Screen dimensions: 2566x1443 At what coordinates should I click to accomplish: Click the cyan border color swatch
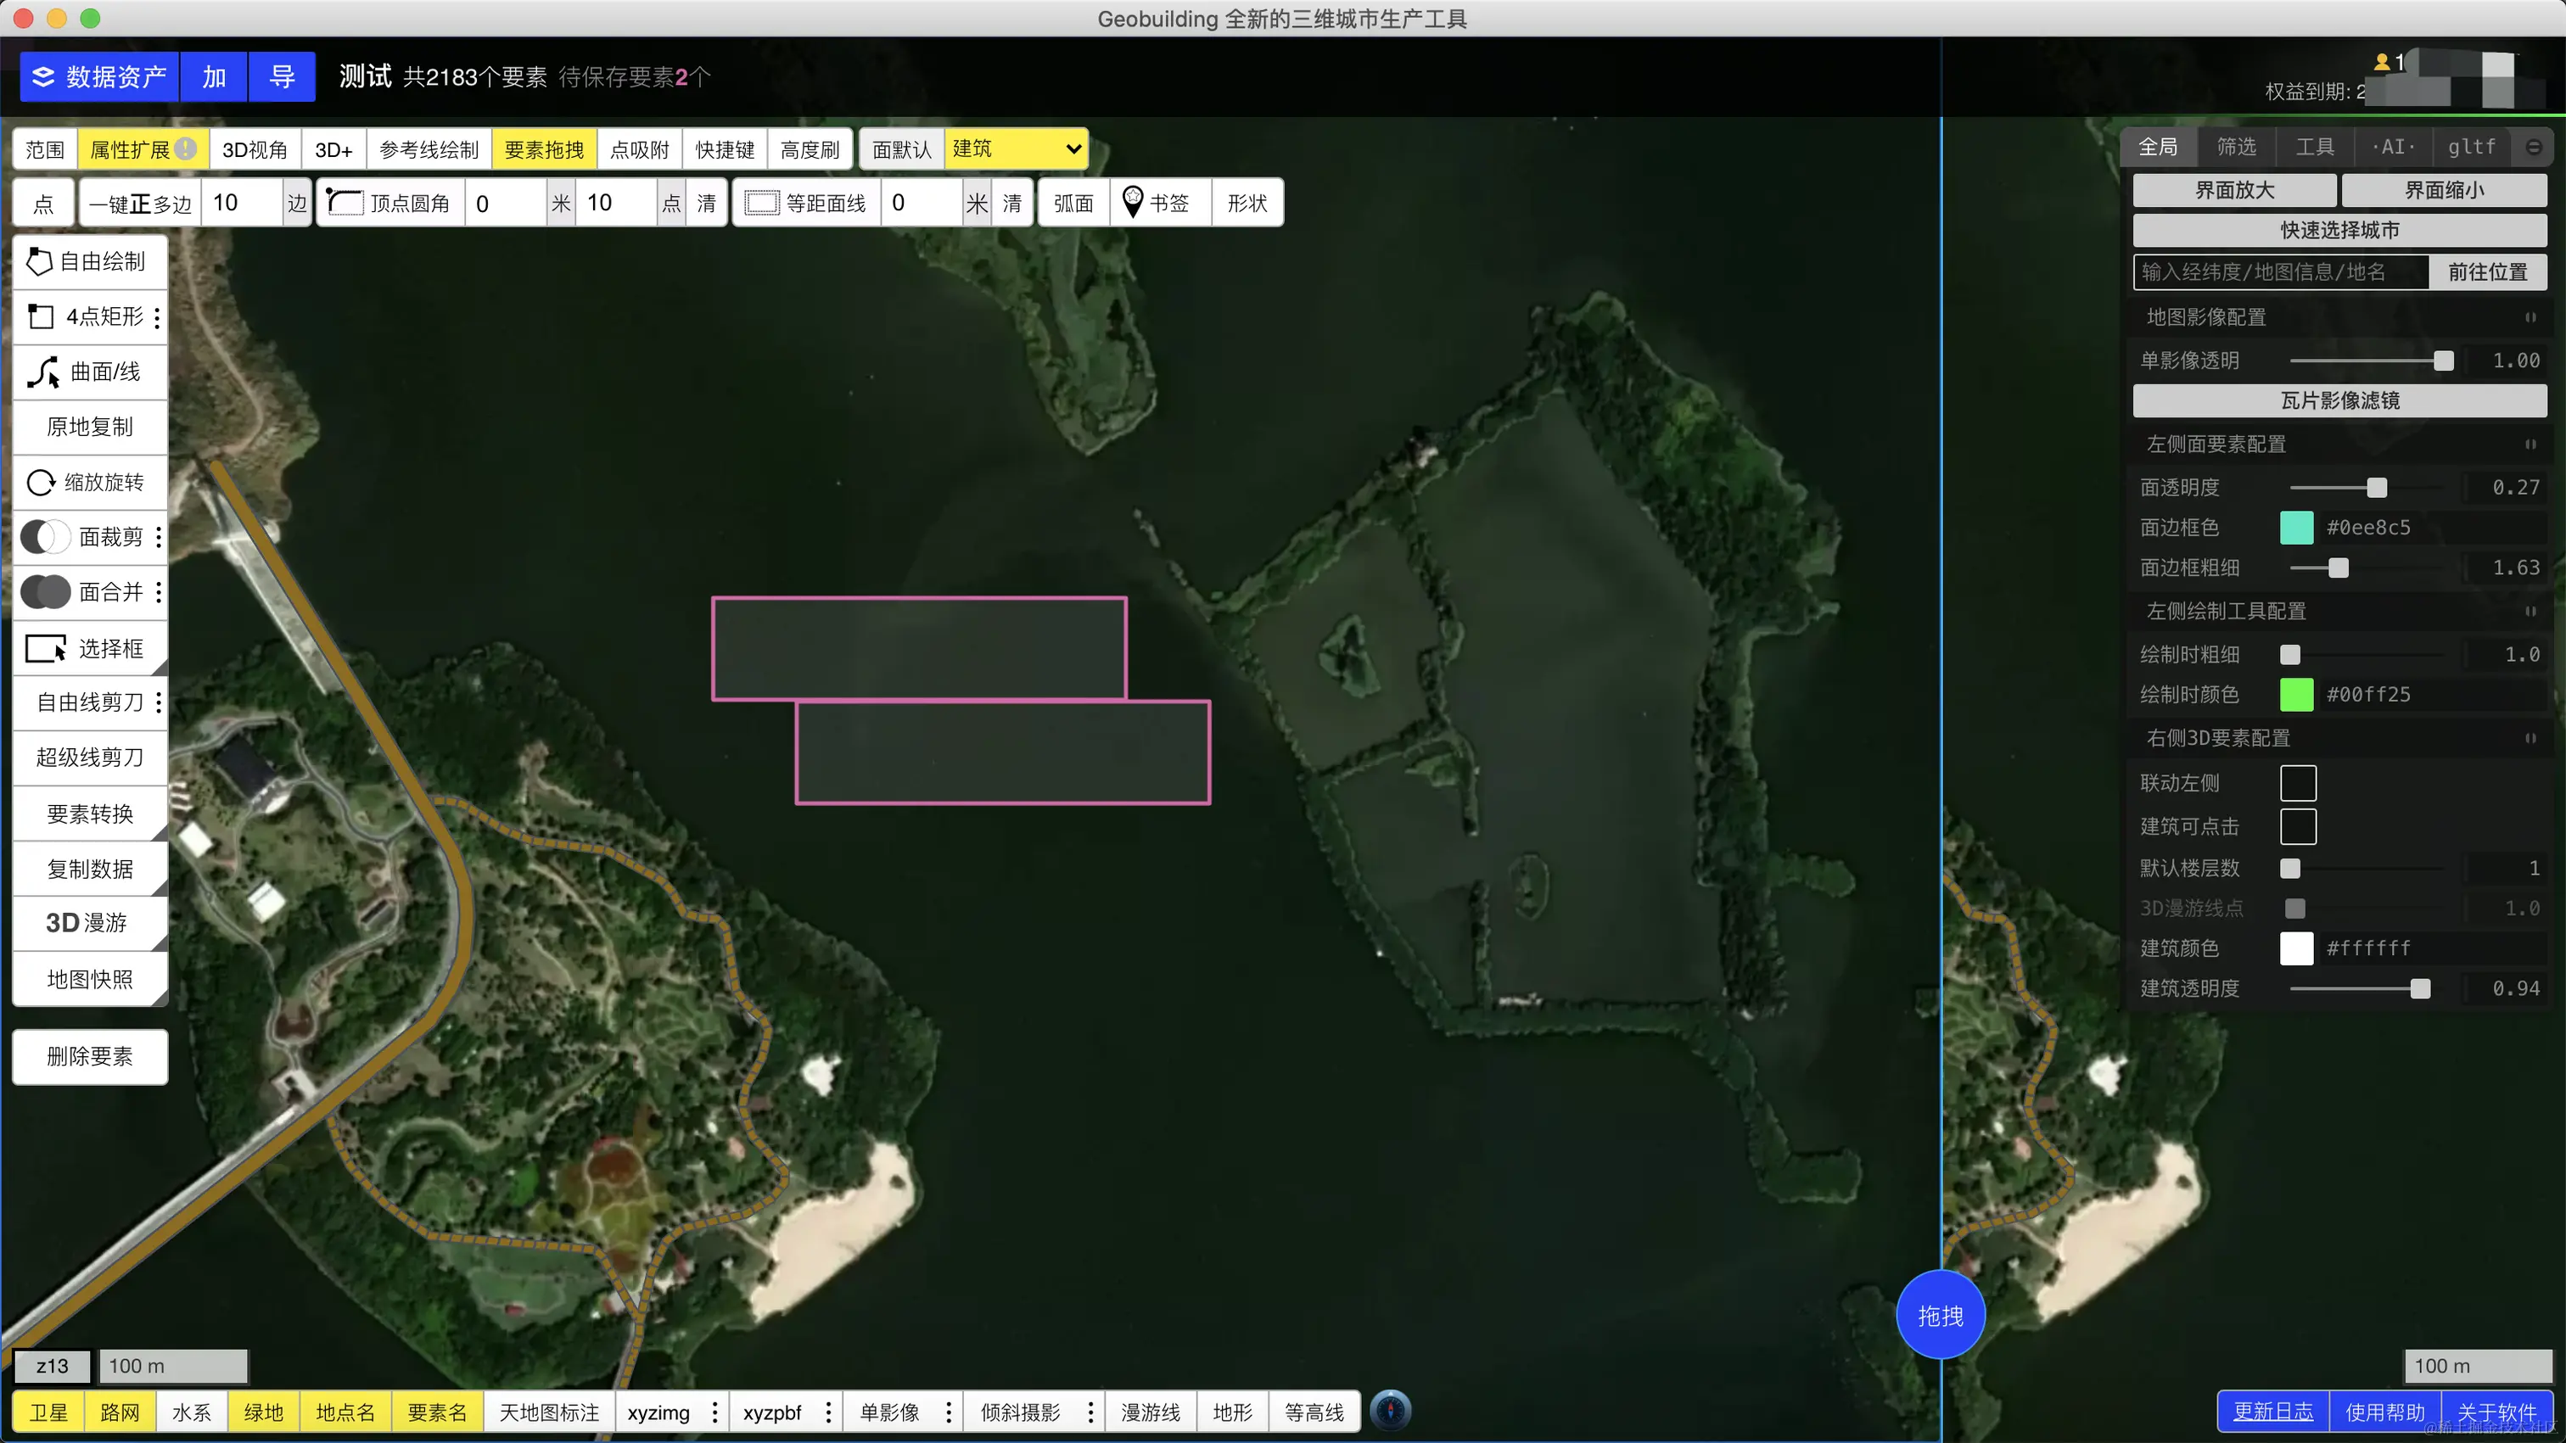pyautogui.click(x=2296, y=528)
